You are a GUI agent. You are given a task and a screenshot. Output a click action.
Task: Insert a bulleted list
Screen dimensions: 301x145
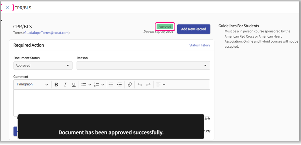pyautogui.click(x=84, y=85)
